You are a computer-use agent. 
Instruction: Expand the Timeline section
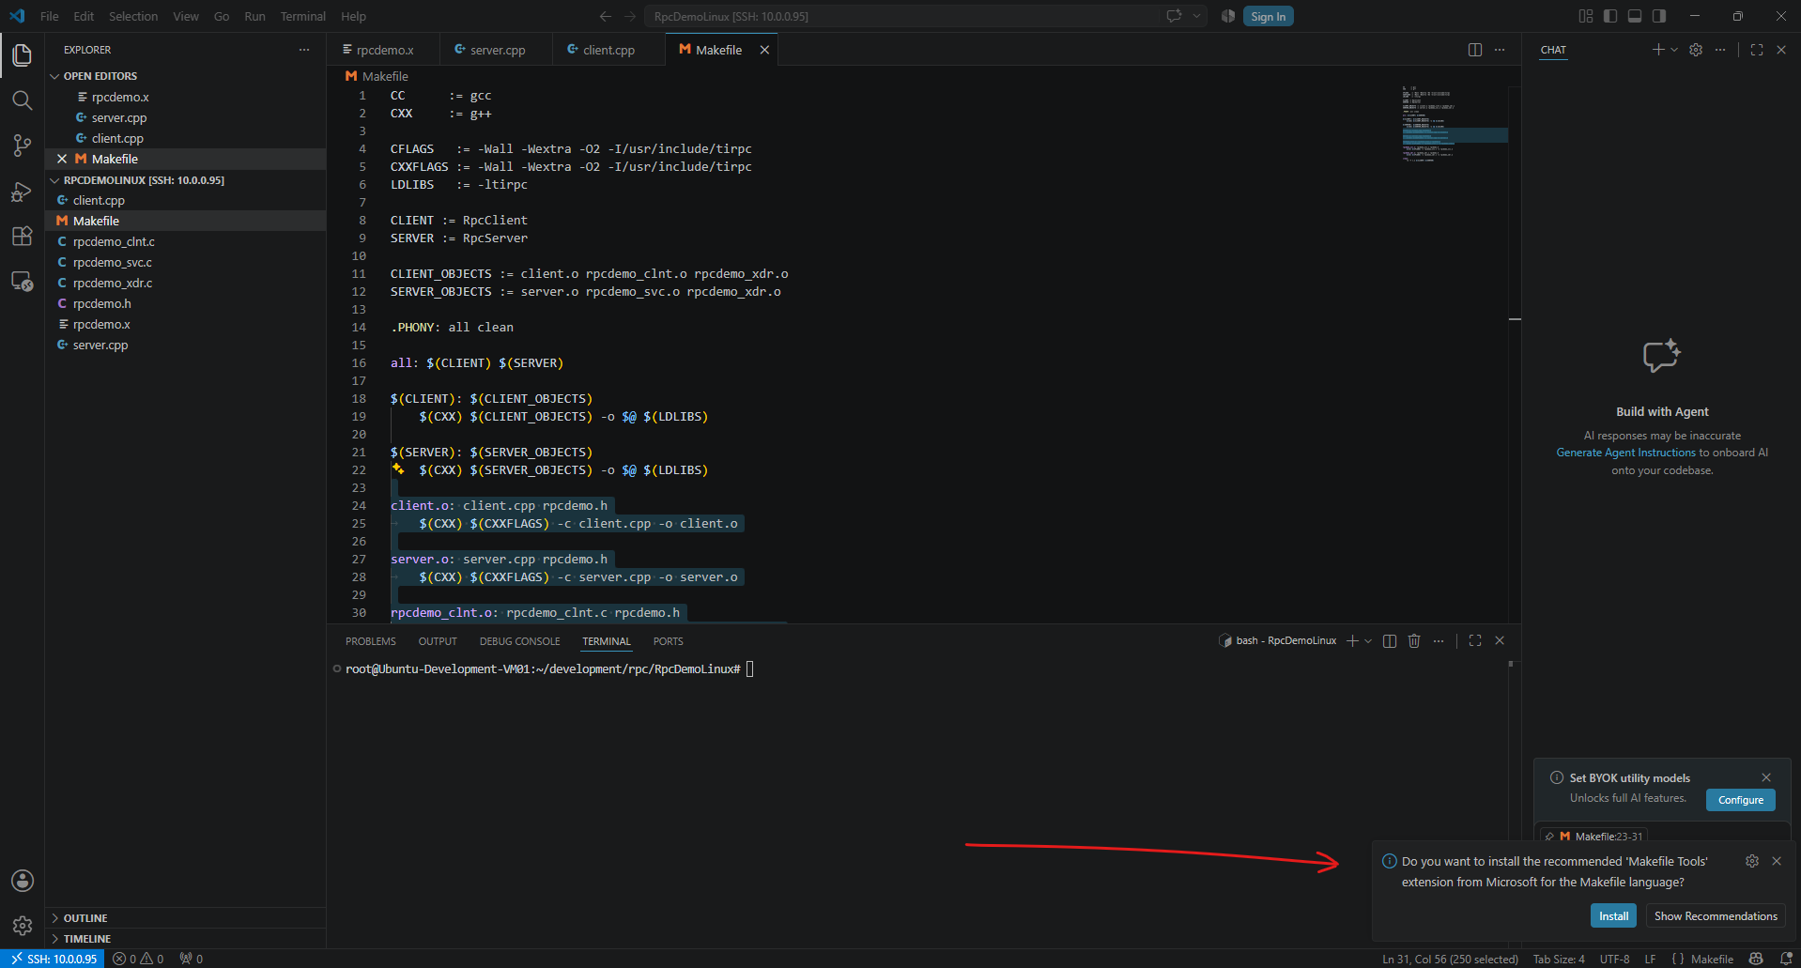pyautogui.click(x=186, y=939)
